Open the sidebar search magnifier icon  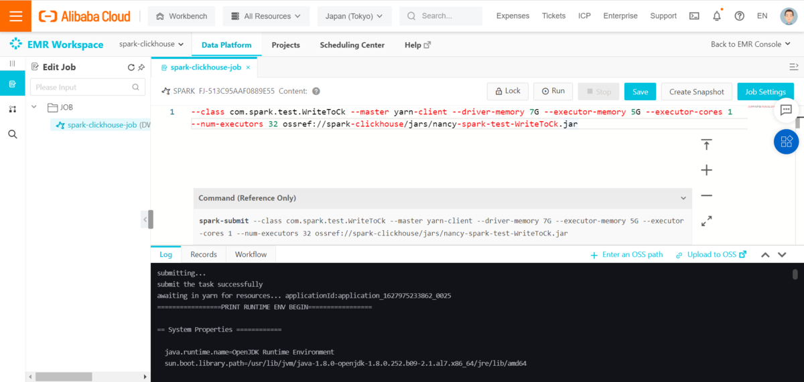12,134
